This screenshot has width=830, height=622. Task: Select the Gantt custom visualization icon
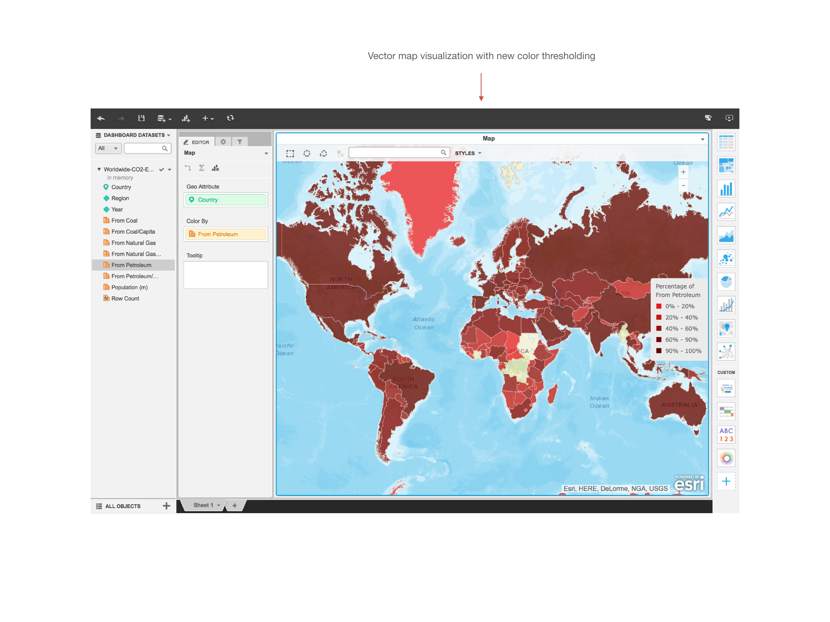(726, 411)
